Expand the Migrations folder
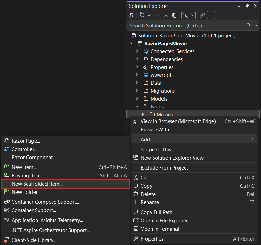This screenshot has width=261, height=245. [x=137, y=91]
